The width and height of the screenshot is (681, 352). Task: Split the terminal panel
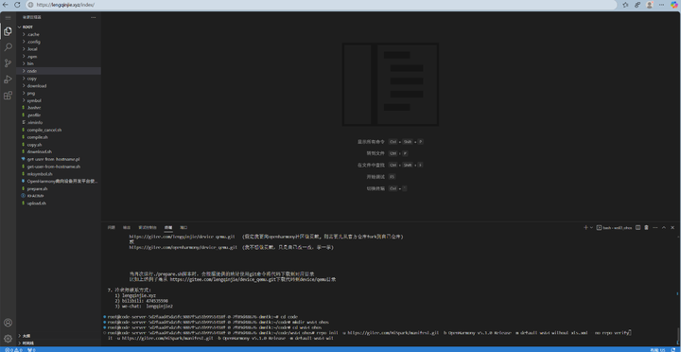click(x=638, y=227)
